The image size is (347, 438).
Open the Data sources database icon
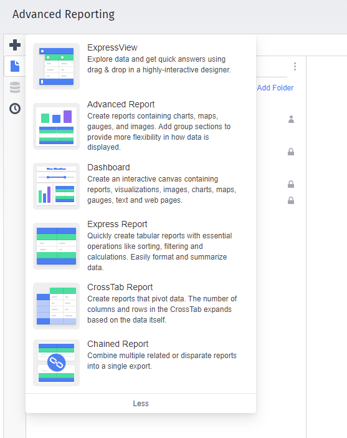point(15,87)
